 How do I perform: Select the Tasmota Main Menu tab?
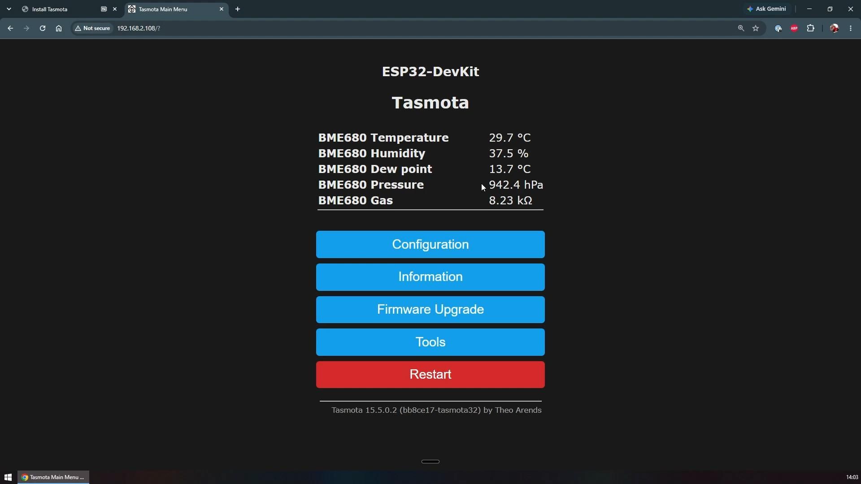[176, 9]
